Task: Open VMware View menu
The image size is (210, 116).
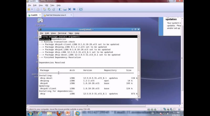Action: pyautogui.click(x=41, y=5)
